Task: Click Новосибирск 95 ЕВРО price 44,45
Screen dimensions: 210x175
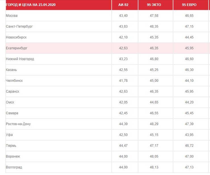Action: (189, 37)
